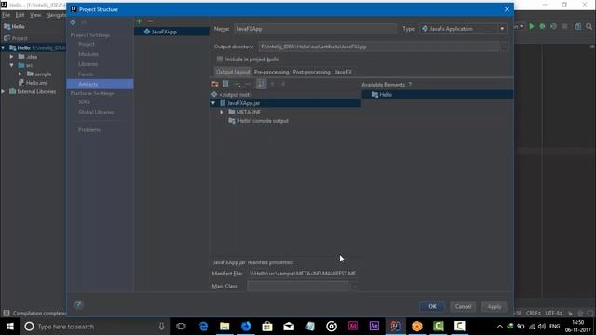Collapse the src folder in project tree
This screenshot has height=335, width=596.
(11, 65)
